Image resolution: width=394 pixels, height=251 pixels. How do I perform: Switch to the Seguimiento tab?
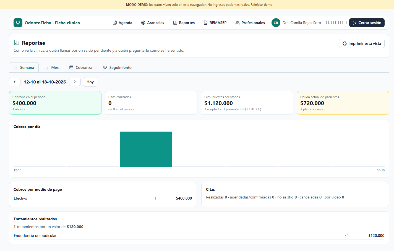coord(117,67)
